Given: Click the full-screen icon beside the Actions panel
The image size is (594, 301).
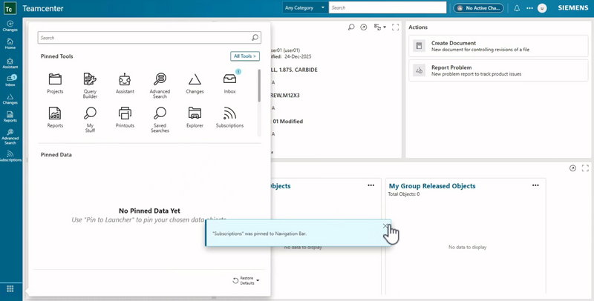Looking at the screenshot, I should [x=396, y=27].
